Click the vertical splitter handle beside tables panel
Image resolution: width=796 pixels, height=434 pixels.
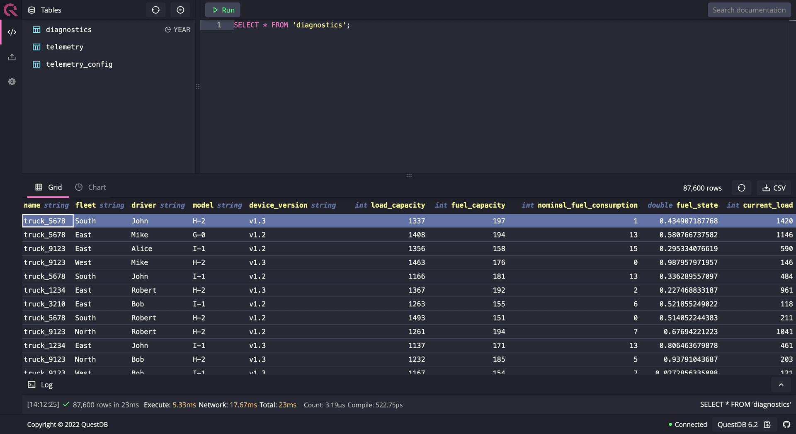point(198,87)
